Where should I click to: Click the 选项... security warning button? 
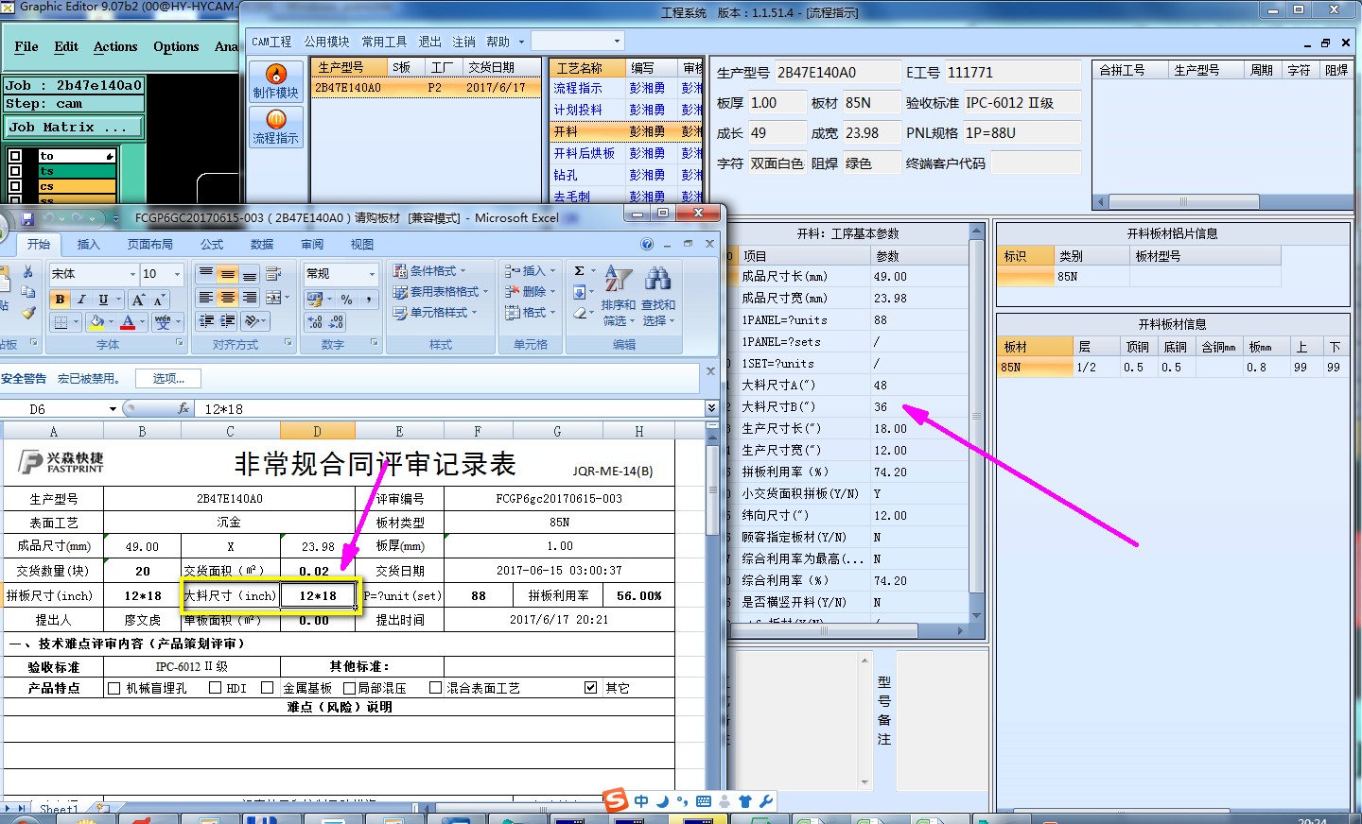(168, 379)
